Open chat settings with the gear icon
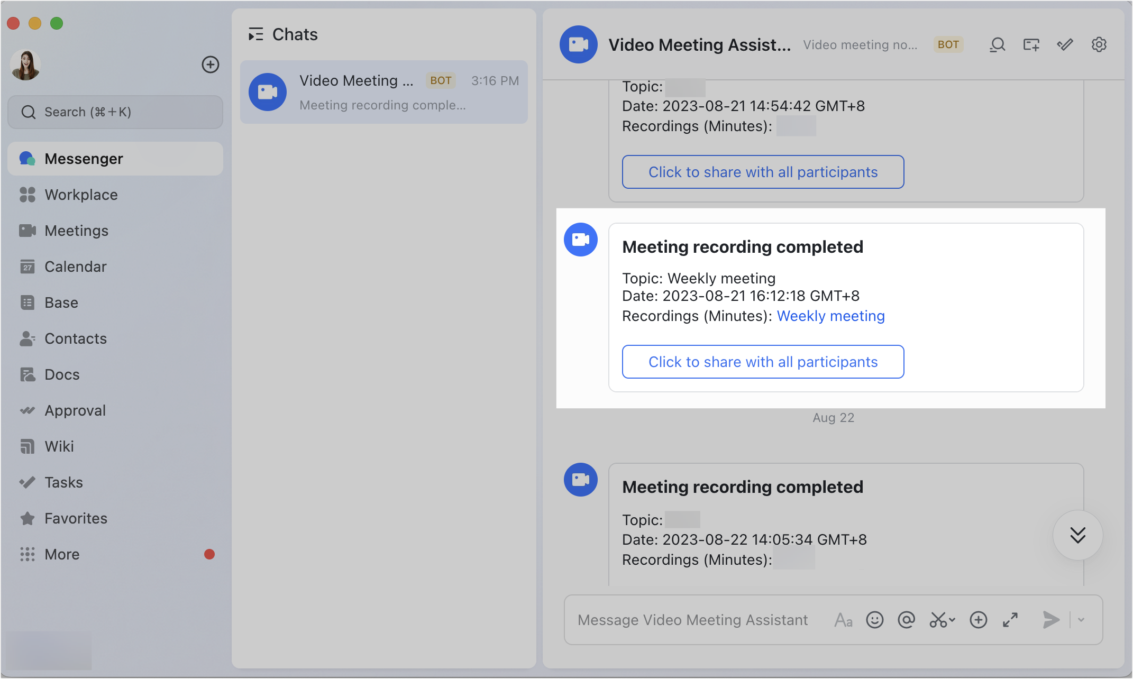The width and height of the screenshot is (1133, 679). point(1099,44)
